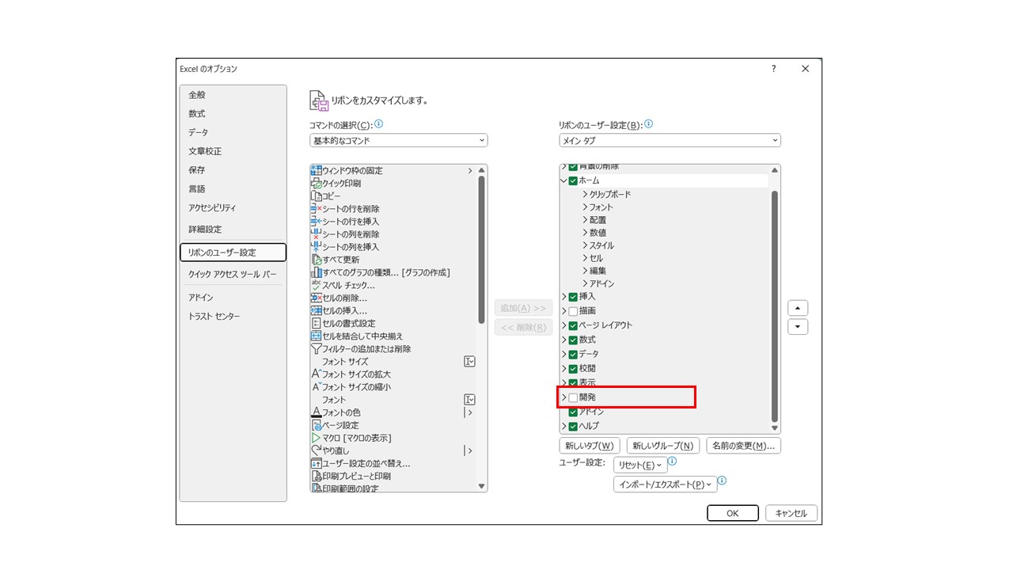Select the シートの行を削除 command icon
1013x570 pixels.
(x=316, y=208)
